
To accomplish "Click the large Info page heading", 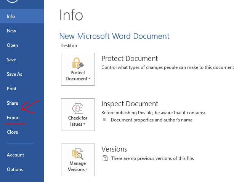I will (71, 15).
